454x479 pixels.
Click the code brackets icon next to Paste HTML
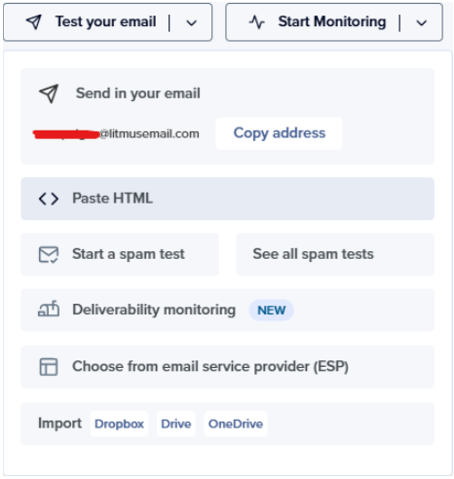pyautogui.click(x=49, y=199)
